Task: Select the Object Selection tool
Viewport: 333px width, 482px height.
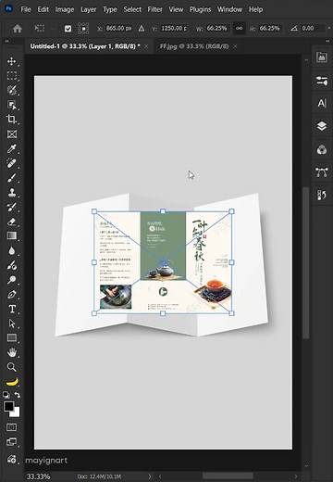Action: coord(12,105)
